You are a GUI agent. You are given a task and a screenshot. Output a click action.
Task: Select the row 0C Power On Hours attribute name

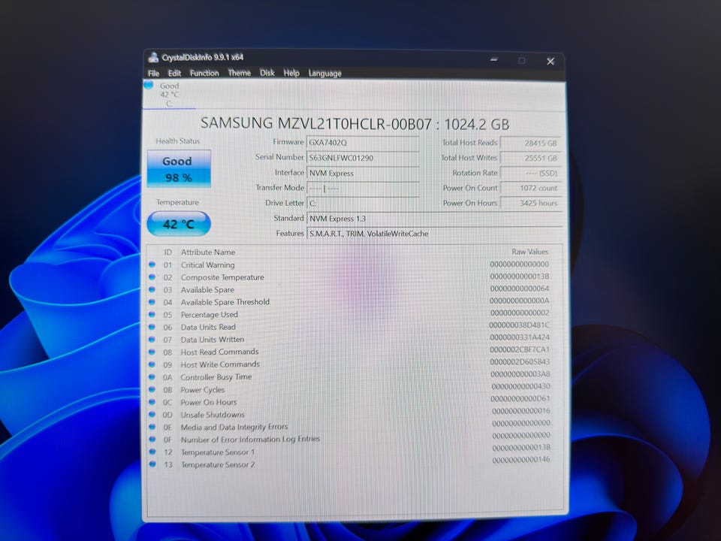(209, 402)
